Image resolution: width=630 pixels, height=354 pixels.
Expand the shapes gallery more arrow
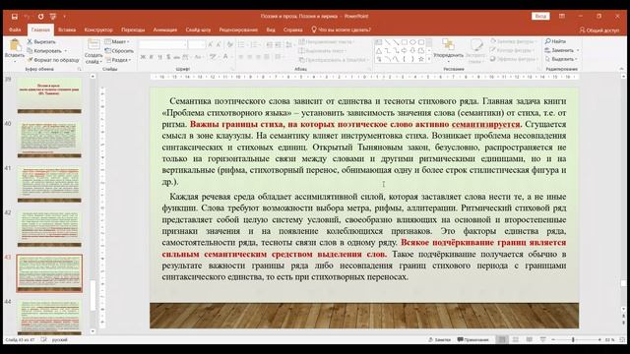point(429,59)
